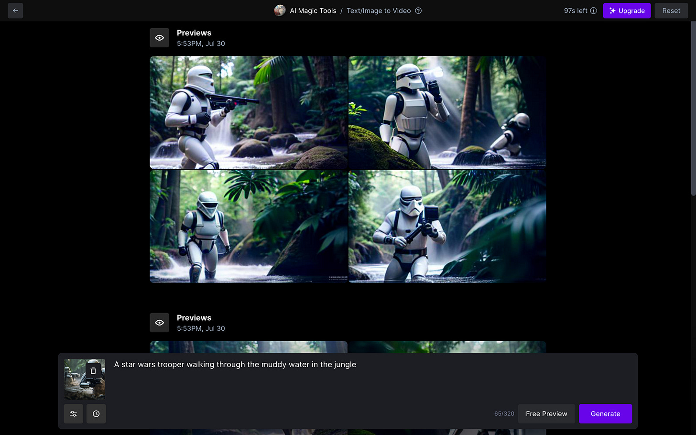Select preview of trooper aiming rifle
The width and height of the screenshot is (696, 435).
tap(249, 112)
